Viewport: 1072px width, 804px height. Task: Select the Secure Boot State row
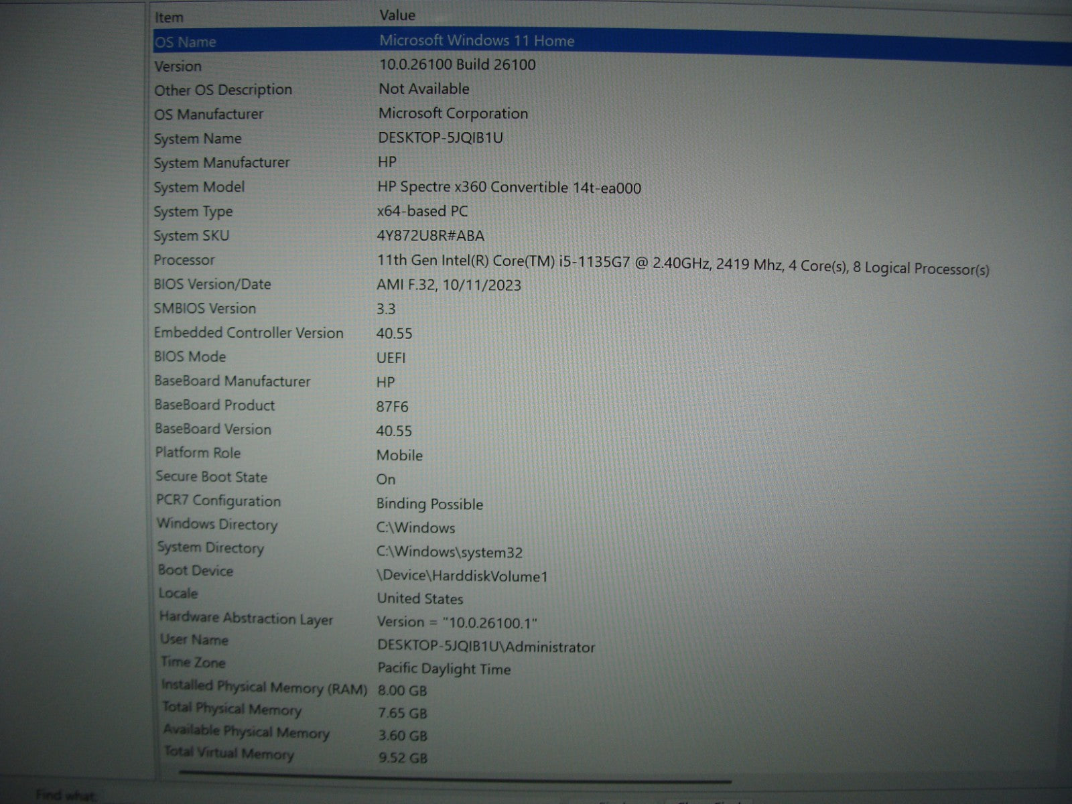[212, 477]
